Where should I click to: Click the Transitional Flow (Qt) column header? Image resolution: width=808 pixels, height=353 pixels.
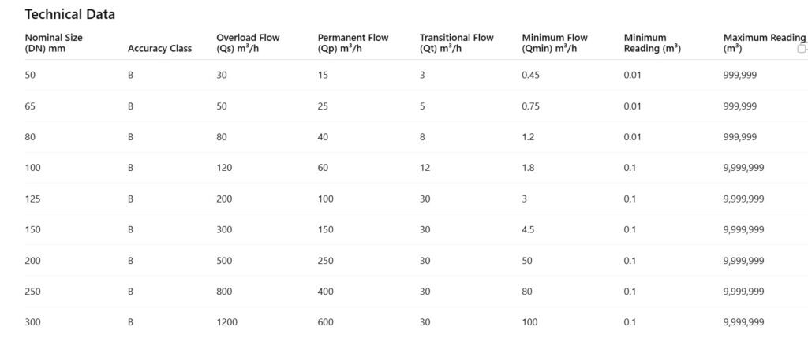456,43
